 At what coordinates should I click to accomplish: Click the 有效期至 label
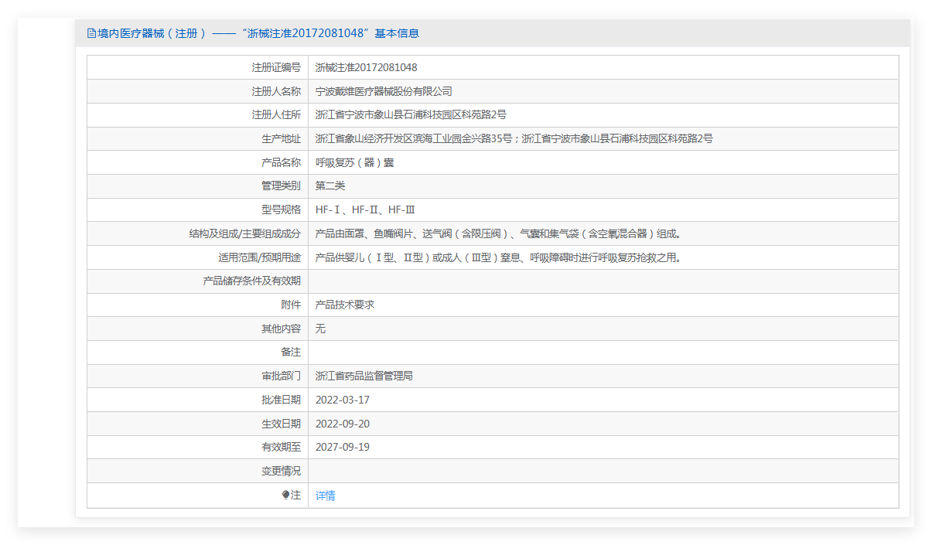pos(282,447)
